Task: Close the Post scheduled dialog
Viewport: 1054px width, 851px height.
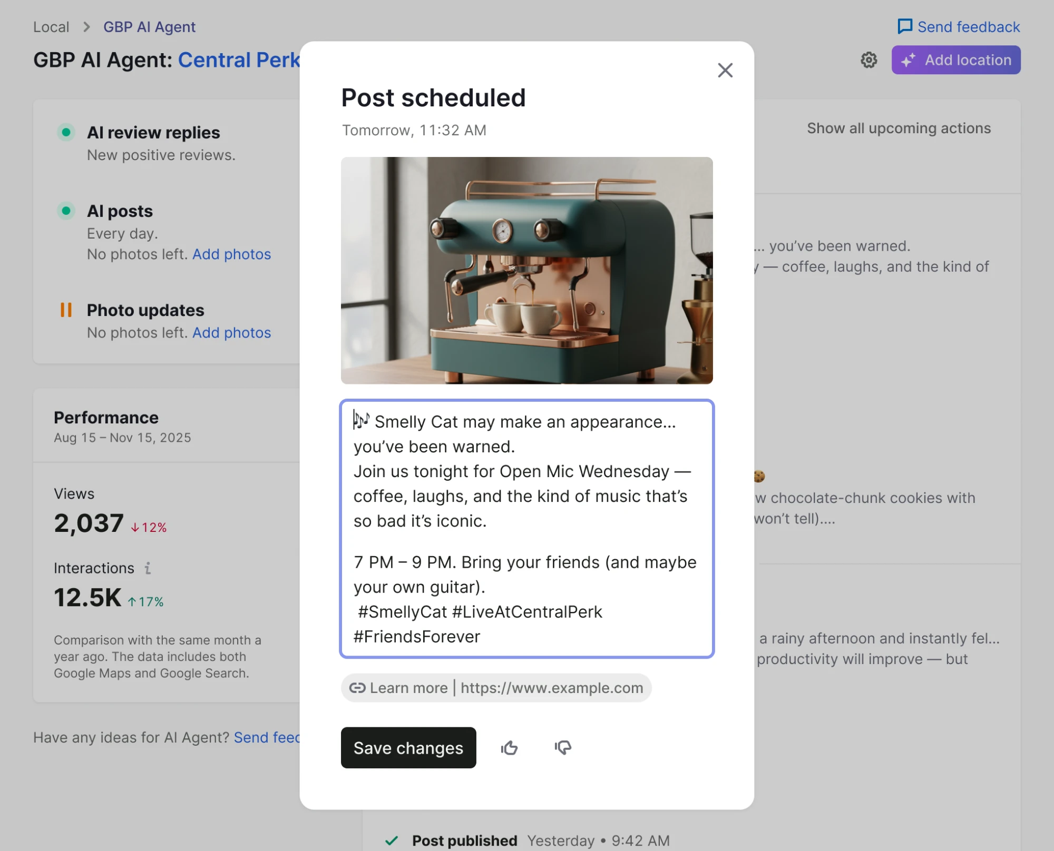Action: coord(725,70)
